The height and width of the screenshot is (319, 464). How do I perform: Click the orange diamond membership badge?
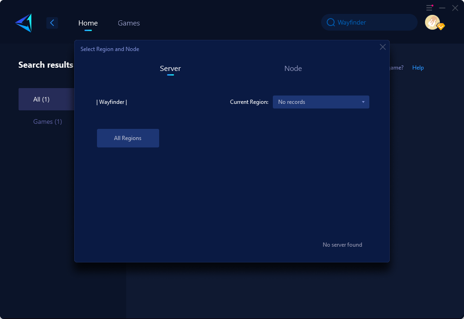coord(441,27)
